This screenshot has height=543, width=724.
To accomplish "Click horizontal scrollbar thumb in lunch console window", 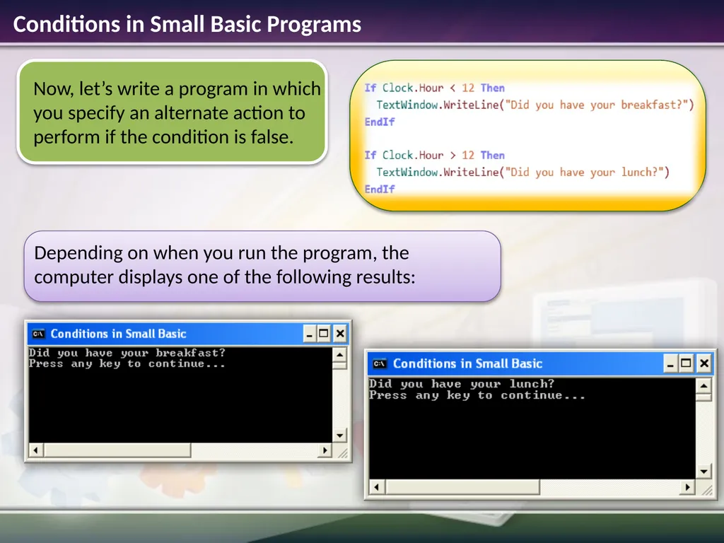I will tap(462, 487).
